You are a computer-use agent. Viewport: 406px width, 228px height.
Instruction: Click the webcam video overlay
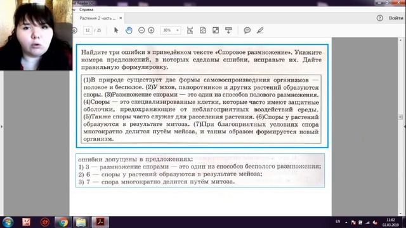click(x=36, y=35)
